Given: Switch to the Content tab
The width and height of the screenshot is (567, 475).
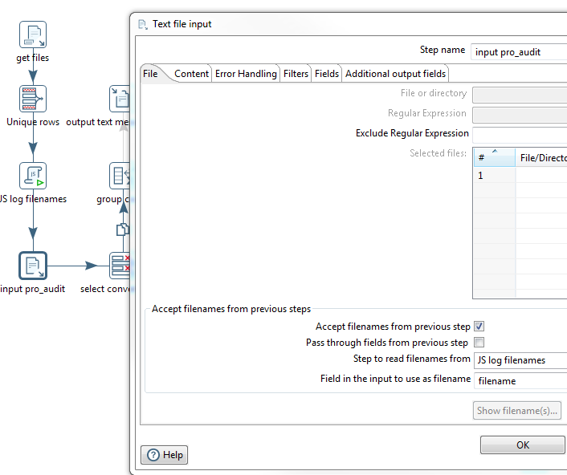Looking at the screenshot, I should pyautogui.click(x=191, y=74).
